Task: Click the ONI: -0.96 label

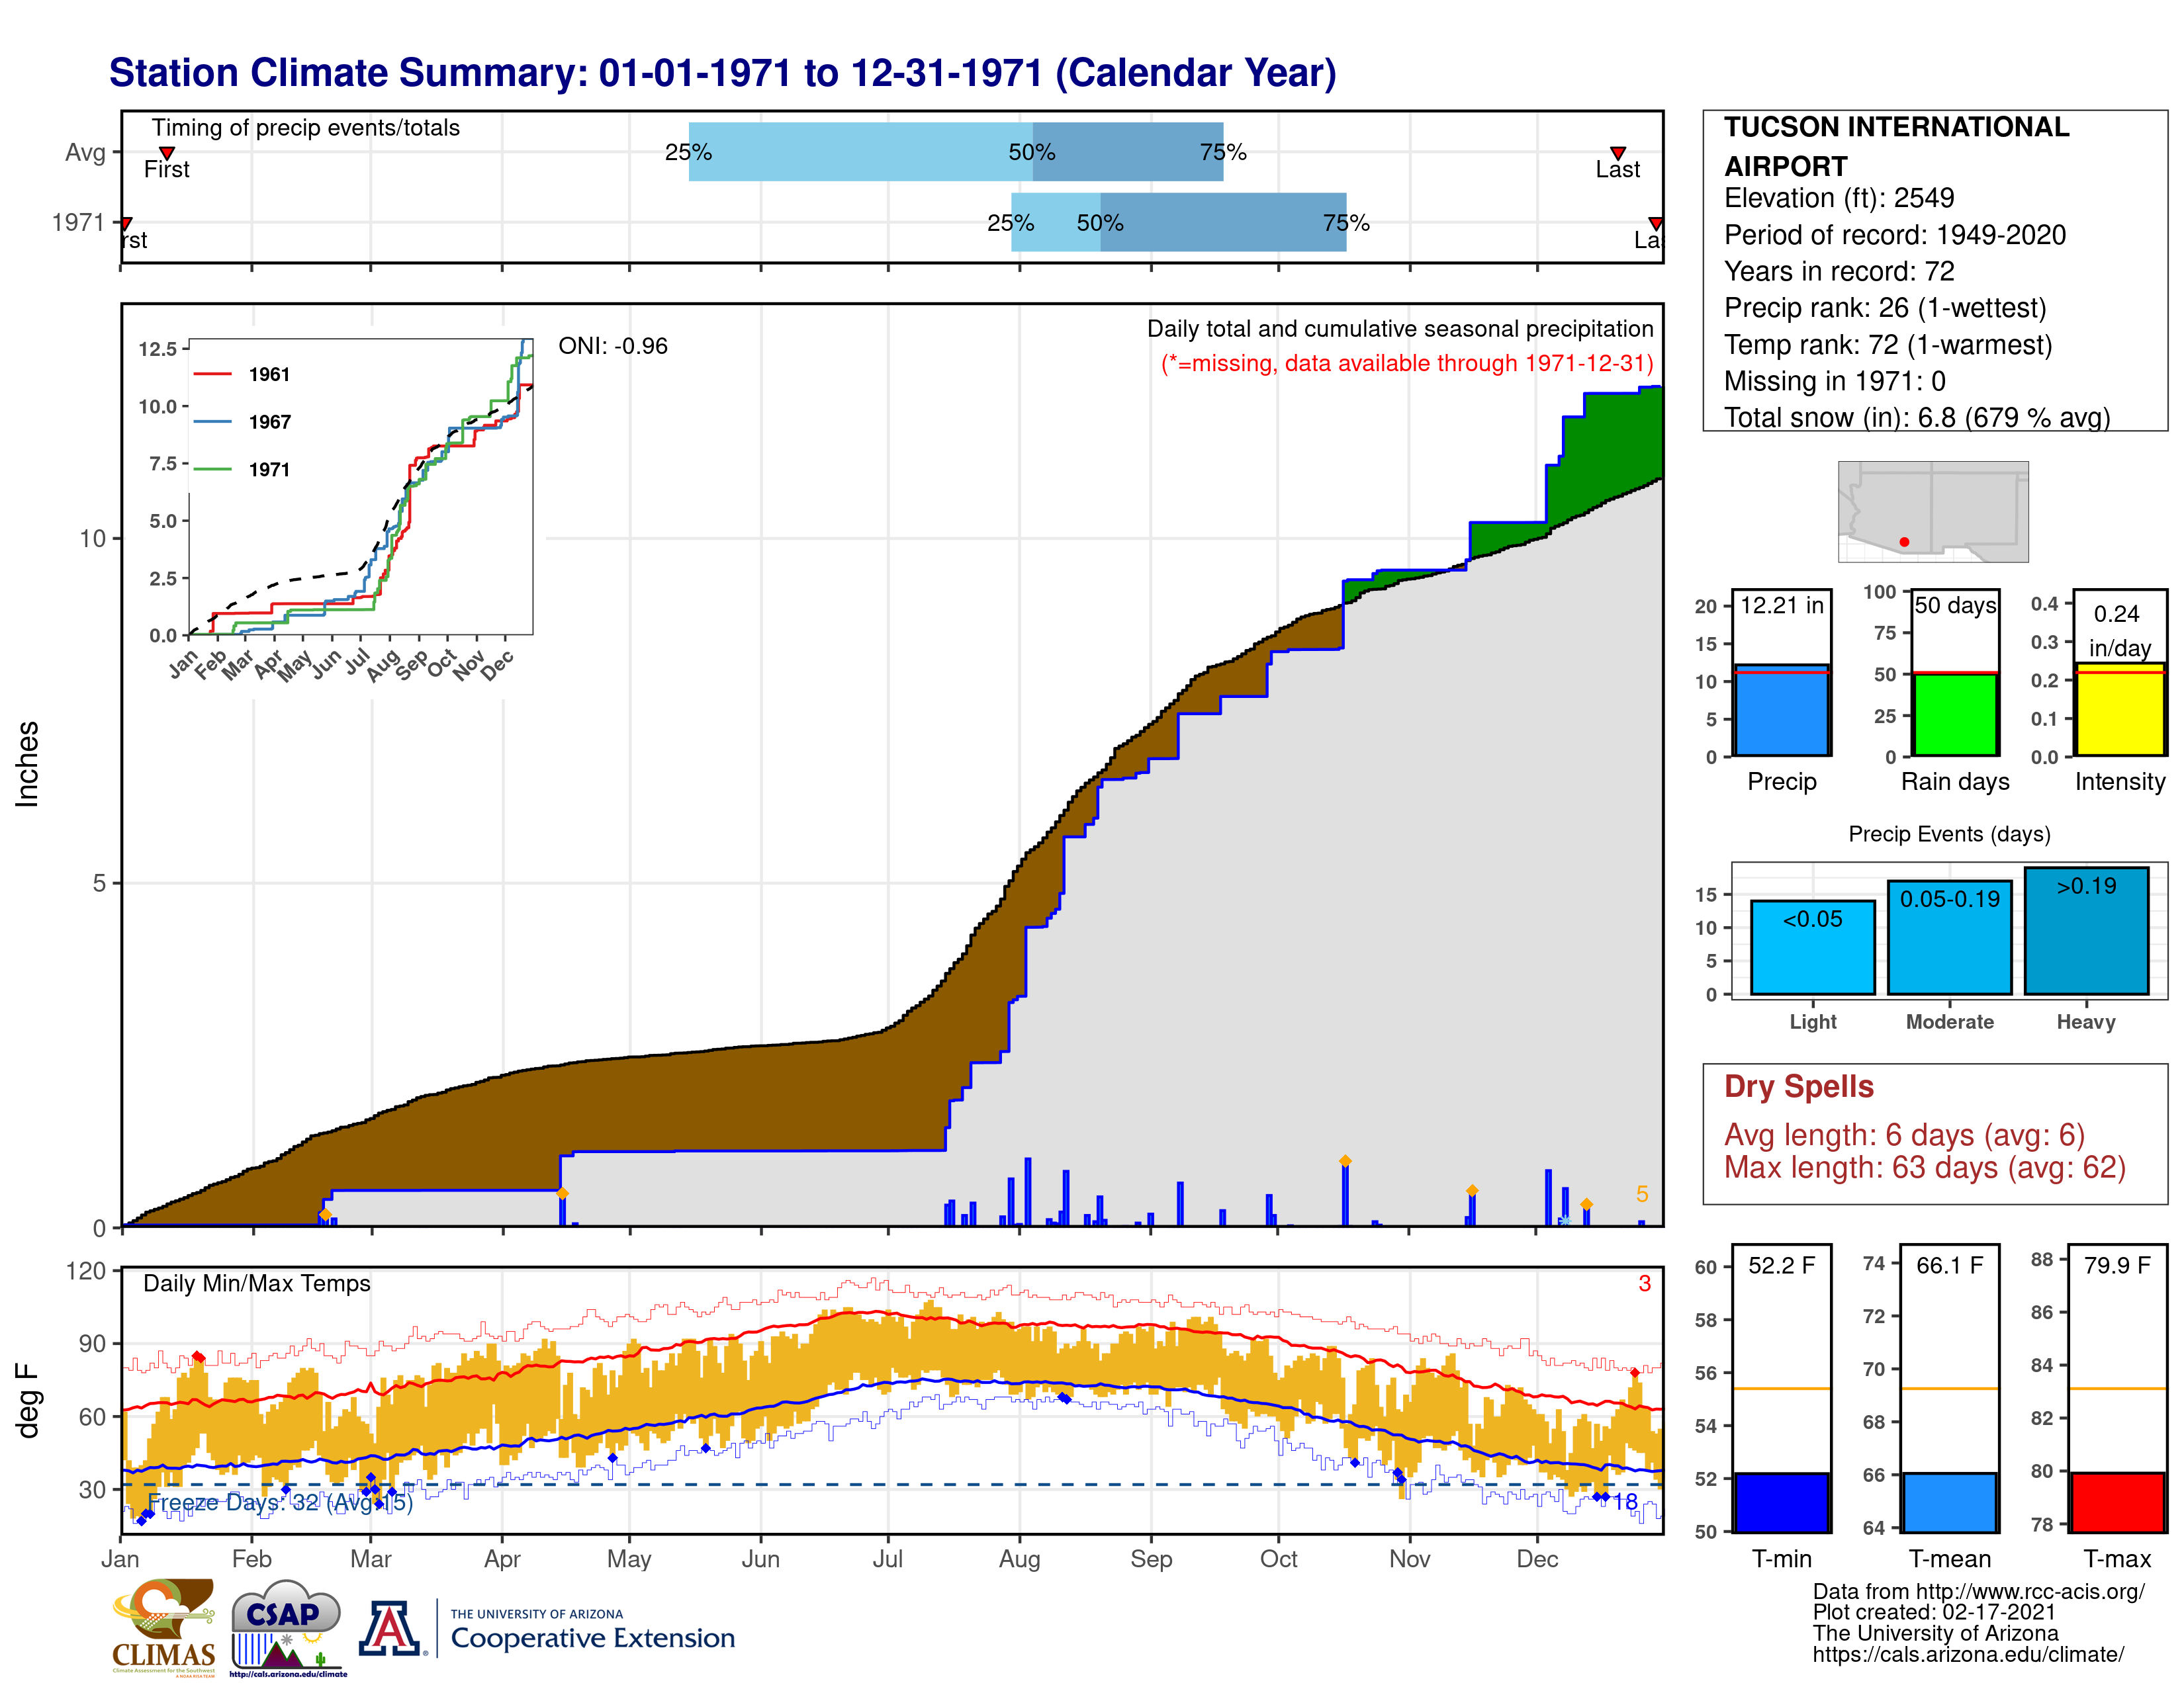Action: coord(613,346)
